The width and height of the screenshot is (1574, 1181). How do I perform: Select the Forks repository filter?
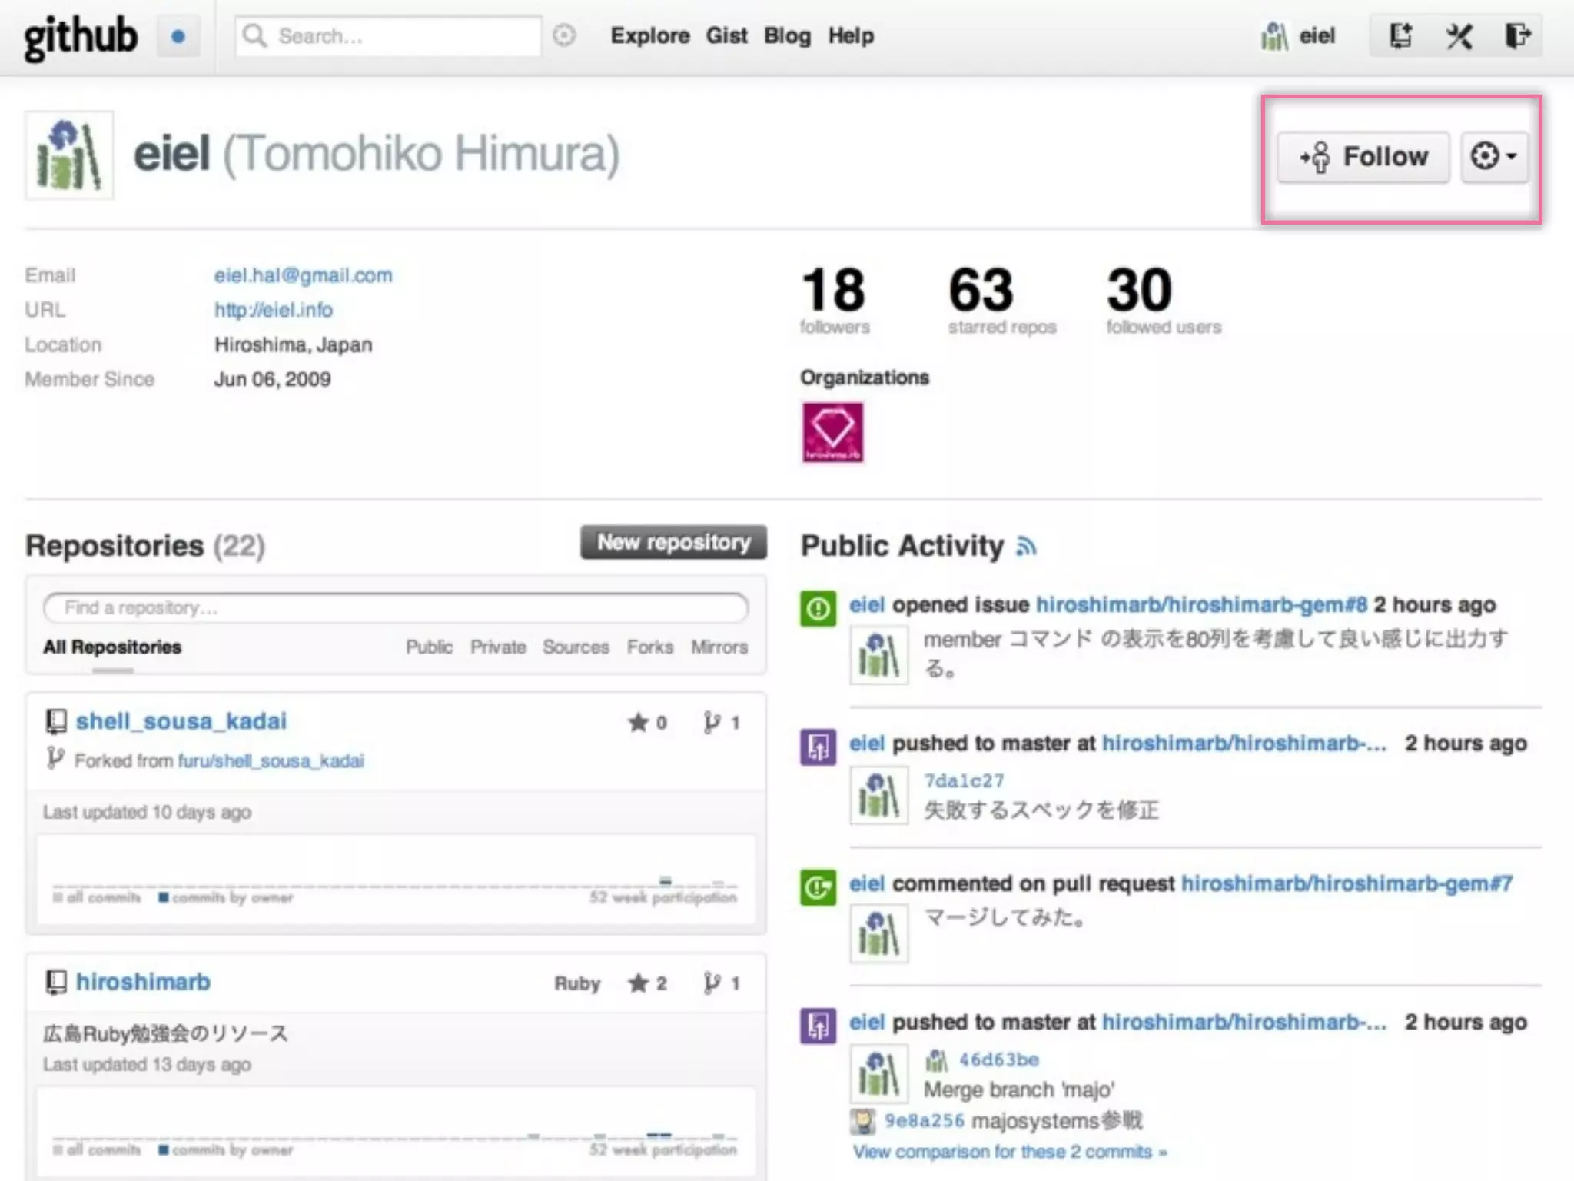click(649, 647)
